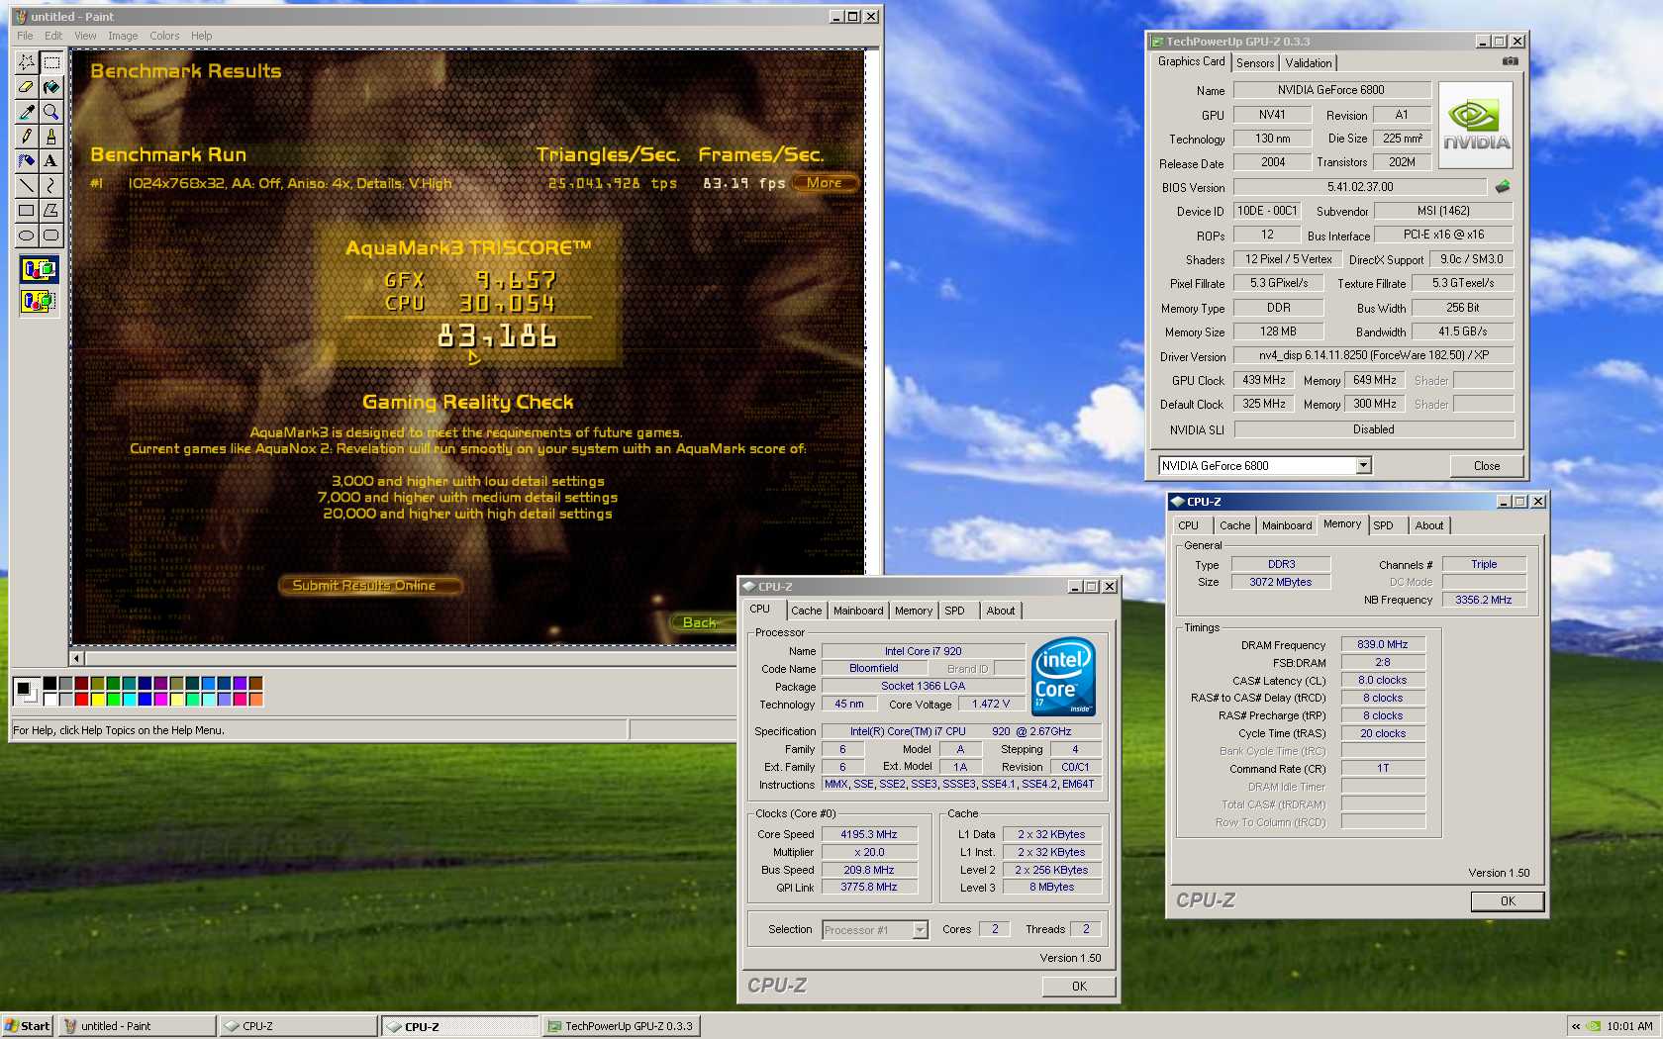Screen dimensions: 1663x1039
Task: Choose the Eraser tool in Paint
Action: pos(27,87)
